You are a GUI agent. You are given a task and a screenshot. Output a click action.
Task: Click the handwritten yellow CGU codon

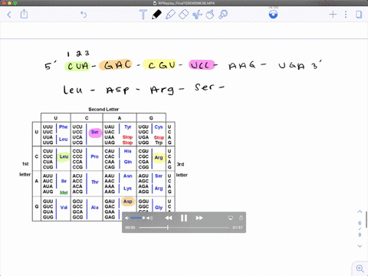(x=160, y=64)
